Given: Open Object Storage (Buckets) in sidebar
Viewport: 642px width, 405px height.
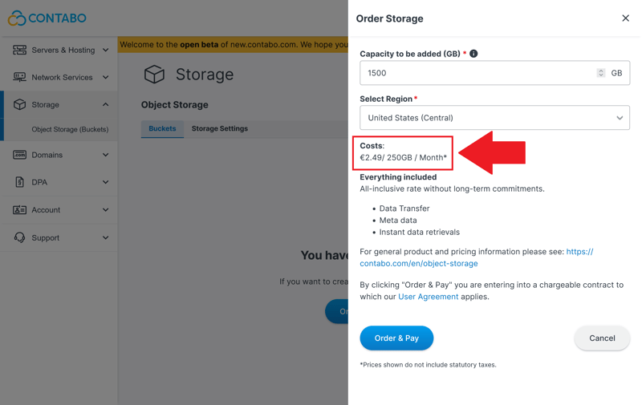Looking at the screenshot, I should [70, 129].
